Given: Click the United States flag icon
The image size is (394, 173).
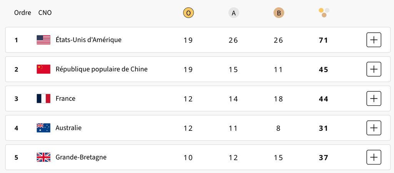Looking at the screenshot, I should point(43,40).
